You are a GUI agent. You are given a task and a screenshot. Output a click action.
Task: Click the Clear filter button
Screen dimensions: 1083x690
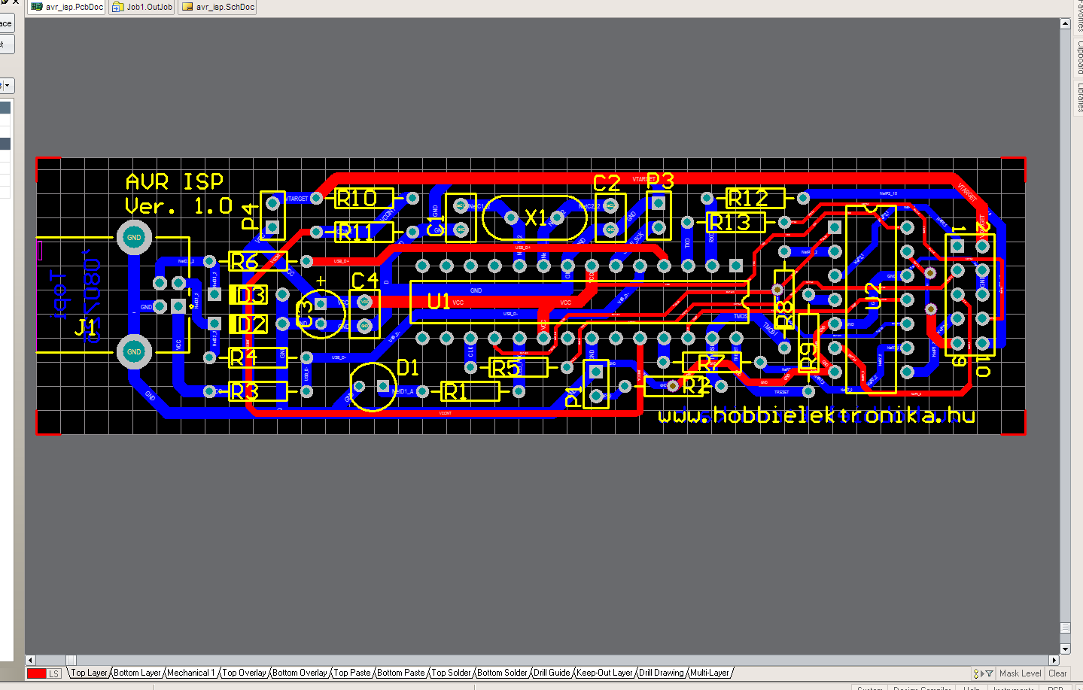1057,673
